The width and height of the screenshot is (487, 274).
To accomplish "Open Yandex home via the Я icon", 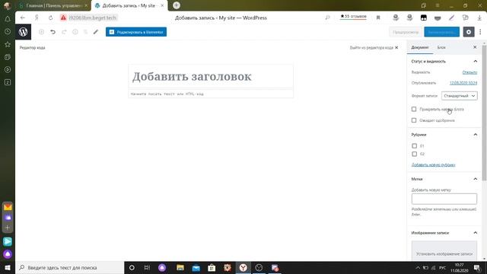I will tap(37, 18).
